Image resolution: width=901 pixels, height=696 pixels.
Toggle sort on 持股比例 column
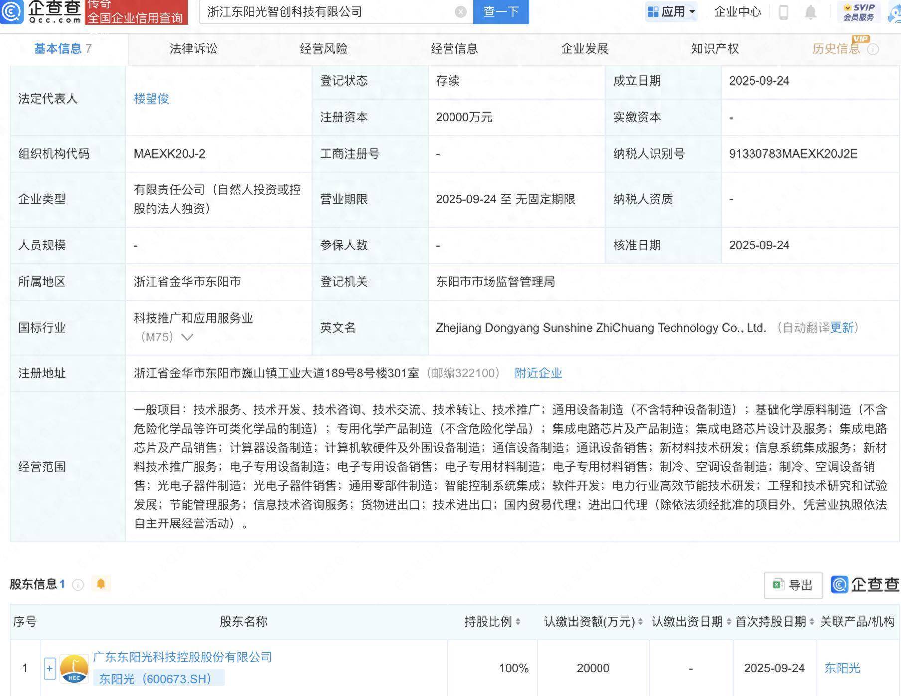pyautogui.click(x=519, y=622)
